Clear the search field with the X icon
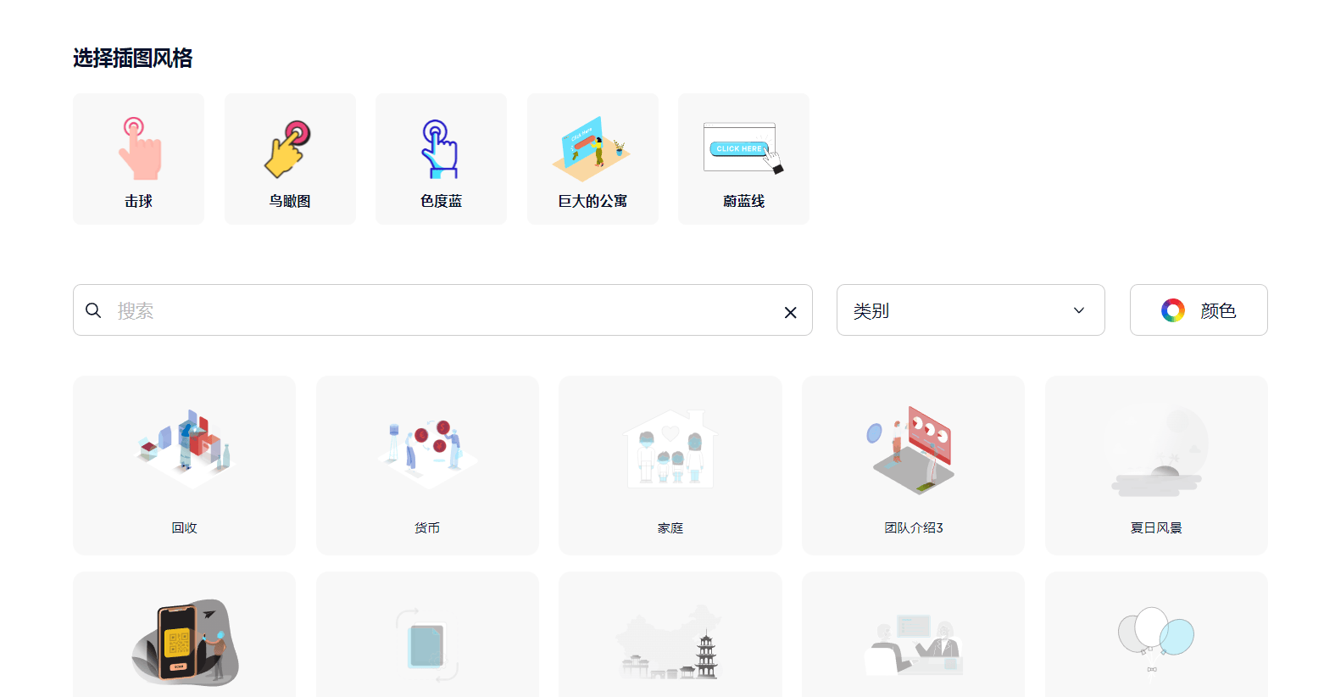This screenshot has width=1324, height=697. tap(790, 311)
